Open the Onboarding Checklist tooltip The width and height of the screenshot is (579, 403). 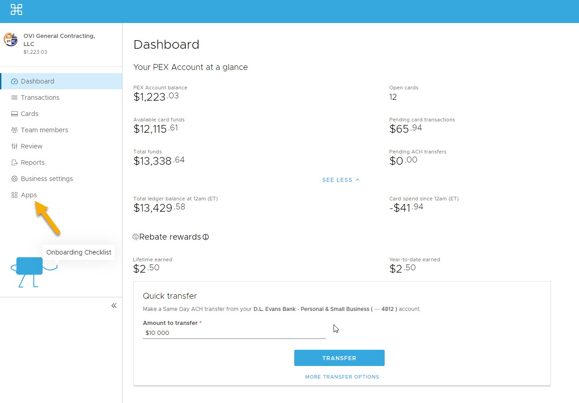click(x=79, y=252)
